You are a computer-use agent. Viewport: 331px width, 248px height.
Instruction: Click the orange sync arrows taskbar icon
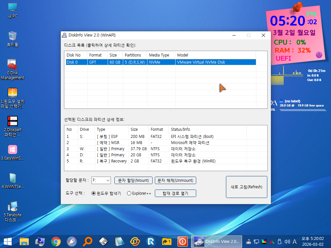click(x=135, y=242)
